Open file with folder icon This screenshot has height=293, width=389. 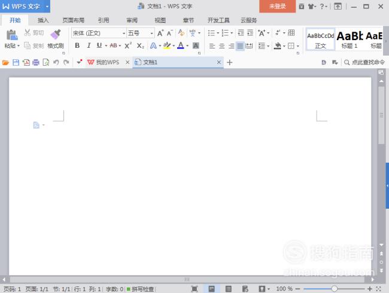click(5, 63)
